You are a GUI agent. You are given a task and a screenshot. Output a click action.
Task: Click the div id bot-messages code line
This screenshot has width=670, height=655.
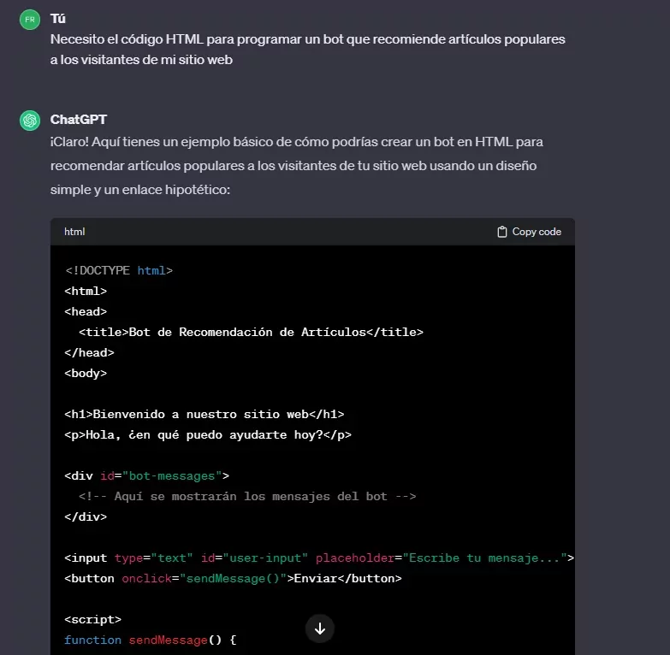146,475
